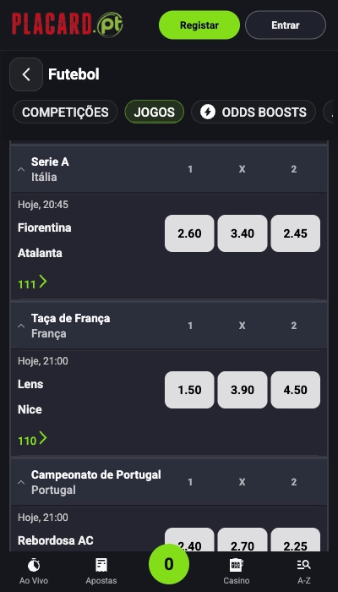
Task: Collapse the Taça de França section
Action: 21,326
